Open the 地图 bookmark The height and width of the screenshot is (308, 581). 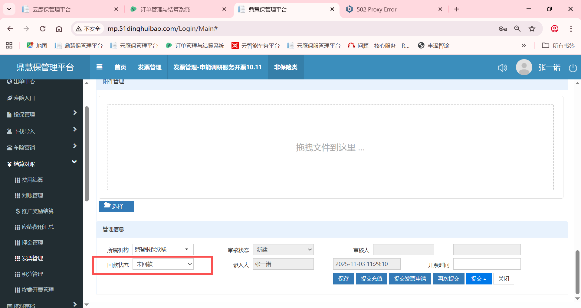click(37, 46)
